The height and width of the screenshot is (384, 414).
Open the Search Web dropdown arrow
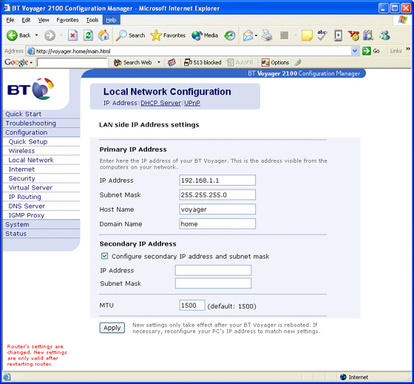tap(159, 62)
